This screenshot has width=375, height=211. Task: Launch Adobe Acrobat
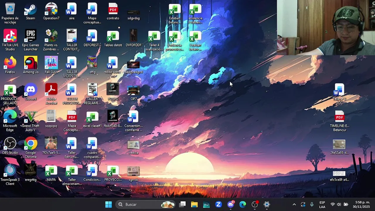tap(51, 94)
